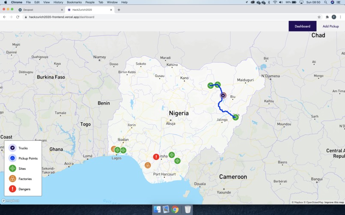Select the orange factory marker beside Lagos
This screenshot has height=215, width=345.
pos(113,149)
